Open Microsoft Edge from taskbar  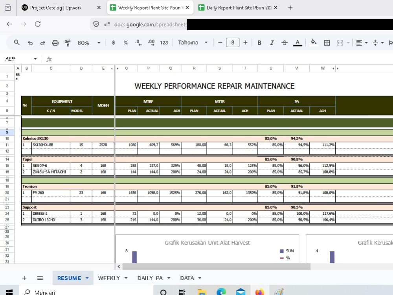coord(221,292)
